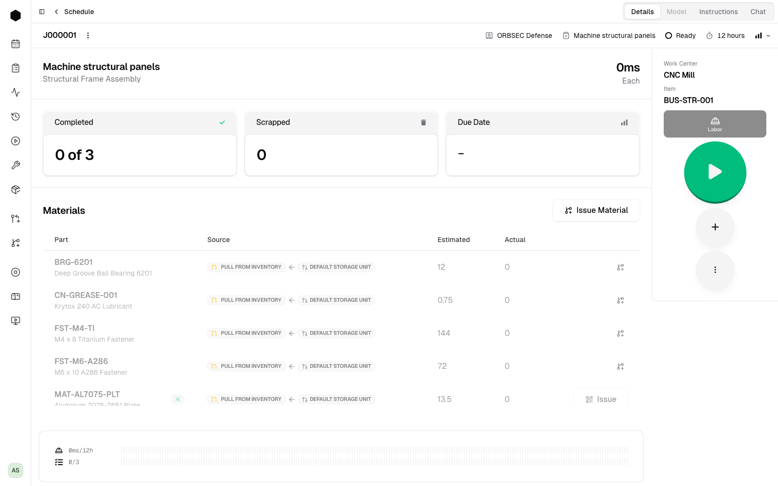Viewport: 778px width, 486px height.
Task: Click the job number J000001
Action: 60,35
